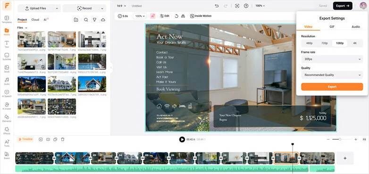
Task: Open the Text sidebar panel
Action: coord(7,44)
